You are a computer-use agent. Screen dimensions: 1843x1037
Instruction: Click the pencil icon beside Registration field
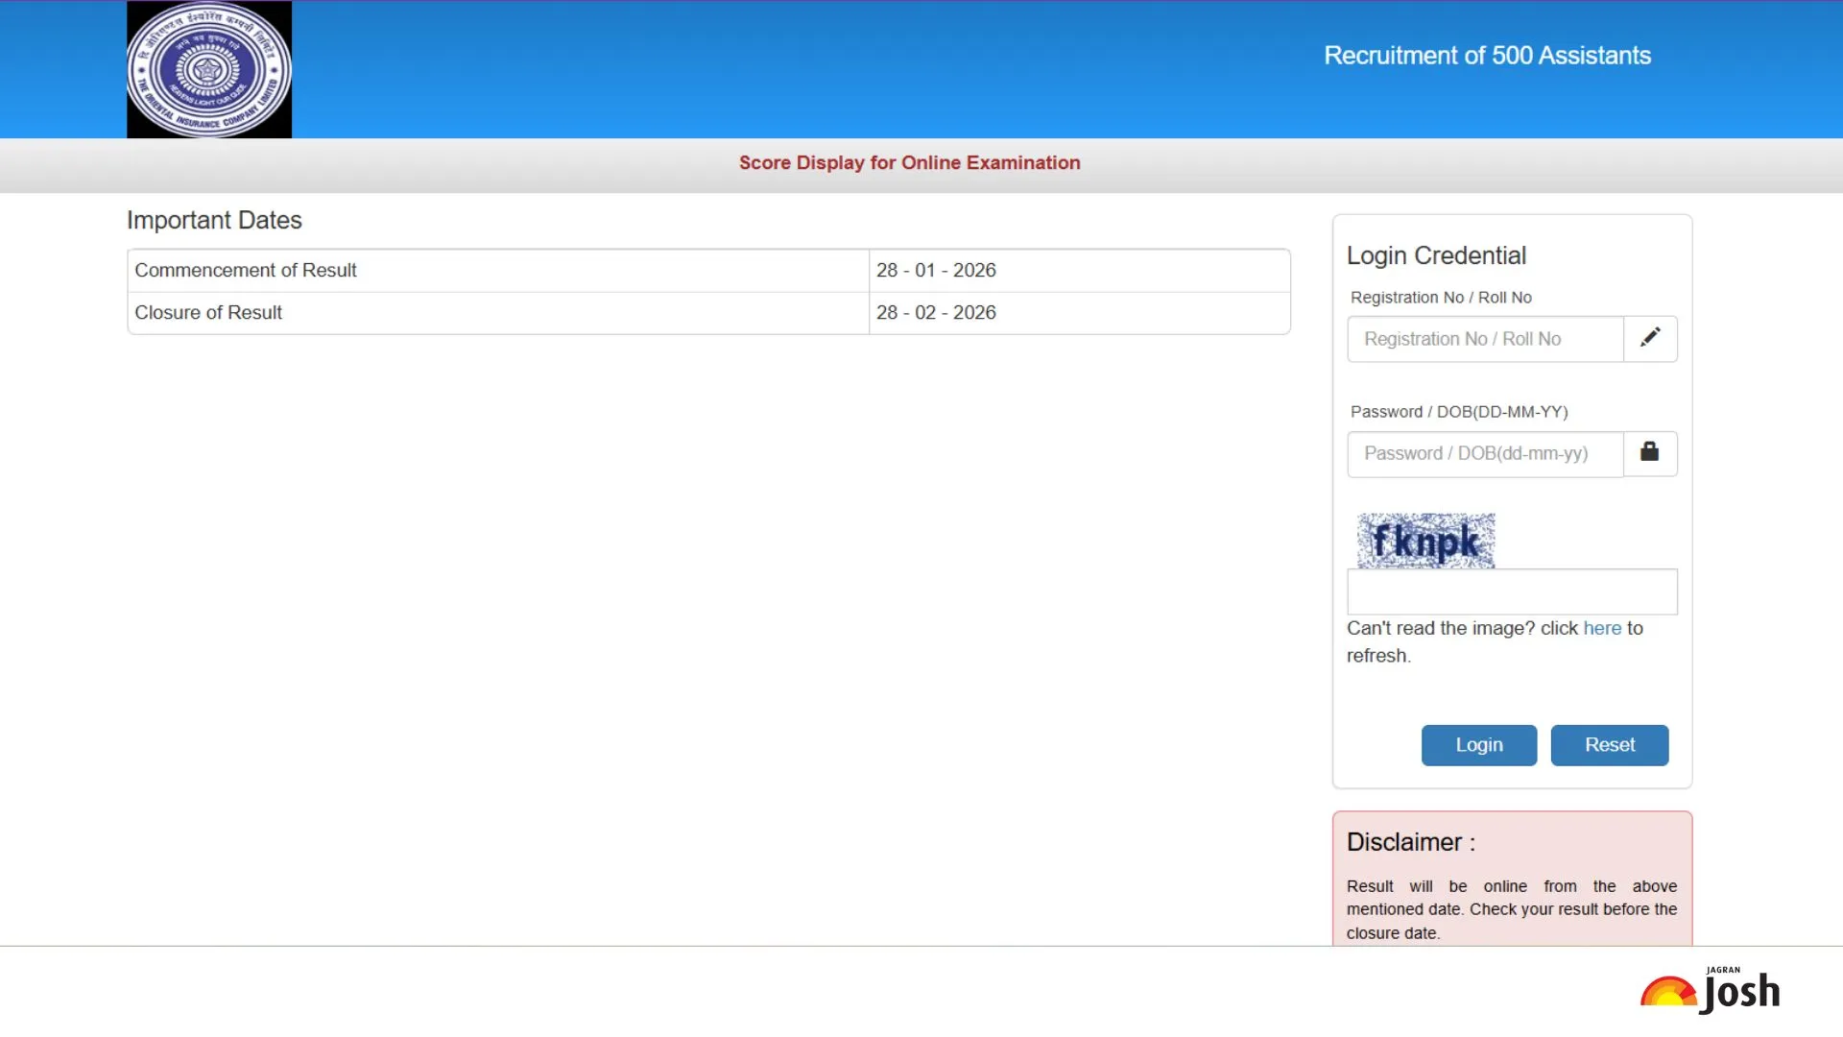coord(1650,338)
